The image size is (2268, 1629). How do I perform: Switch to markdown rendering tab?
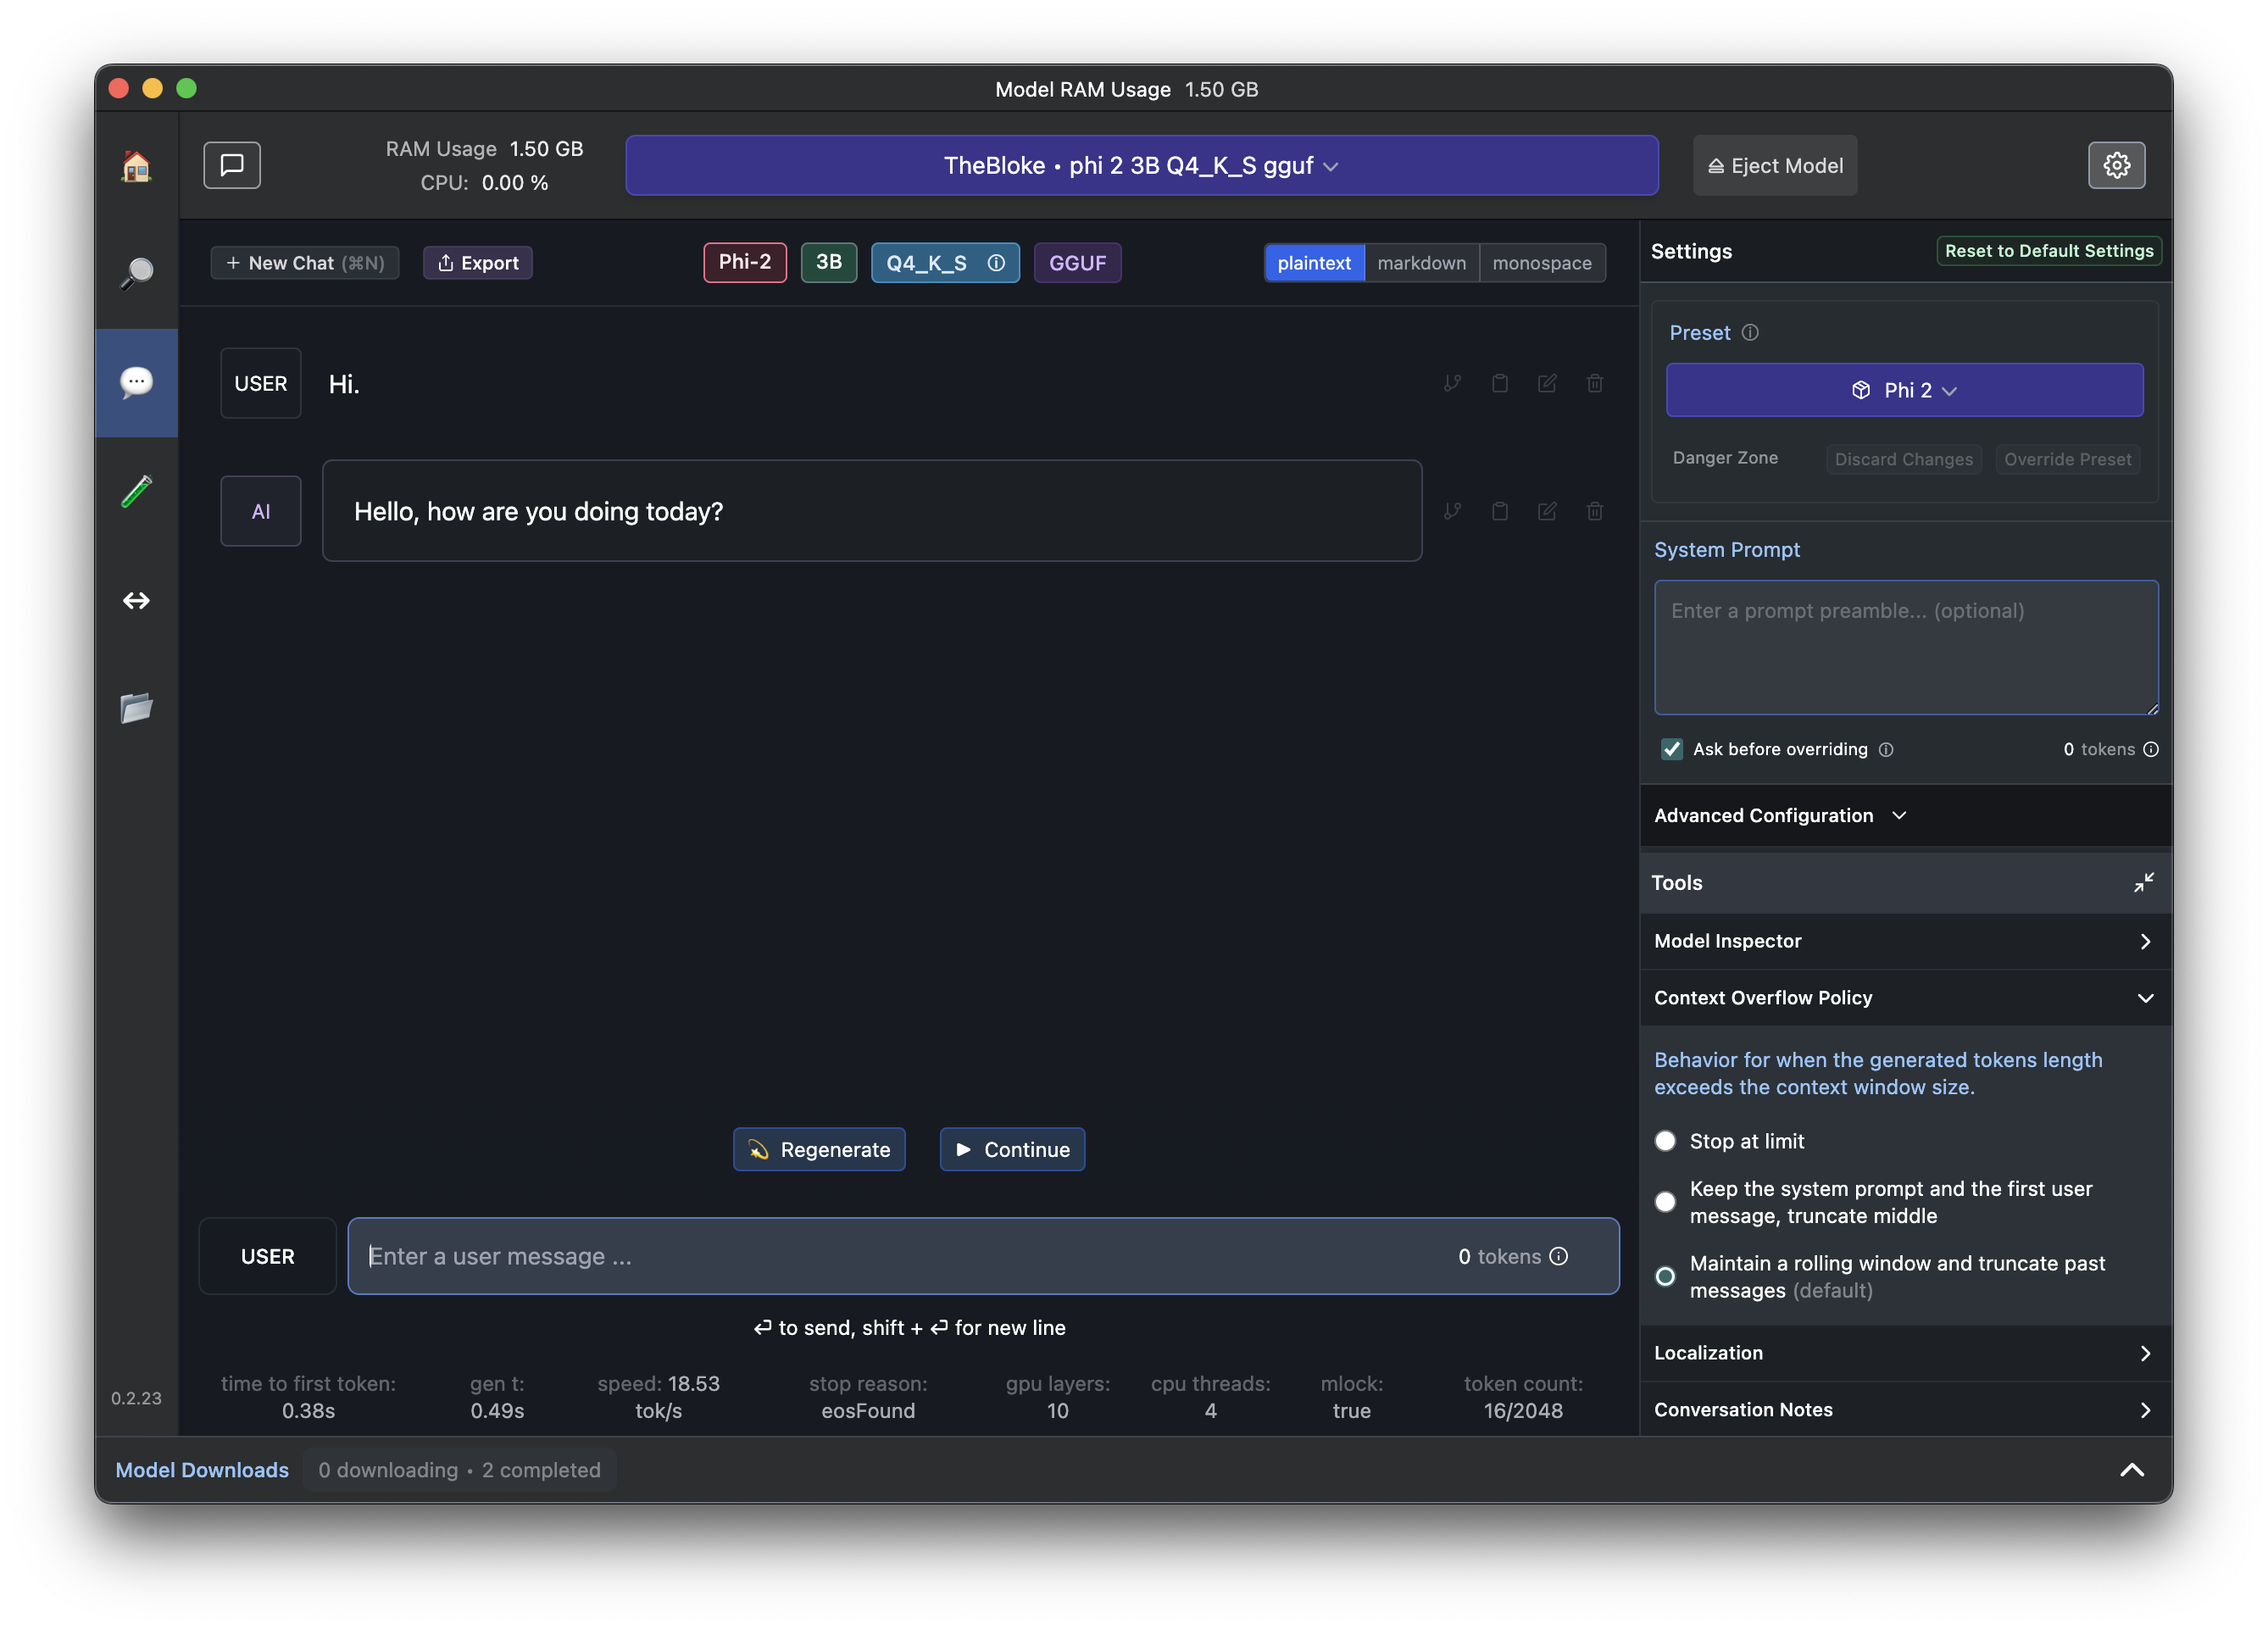click(x=1420, y=263)
